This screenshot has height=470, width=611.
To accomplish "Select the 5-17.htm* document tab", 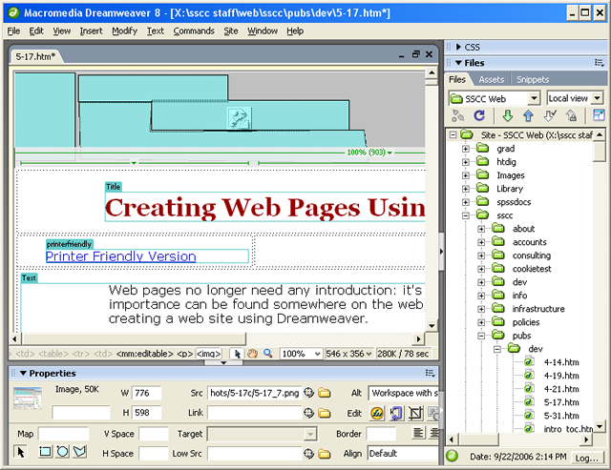I will coord(35,56).
